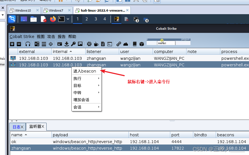
Task: Switch to workspace 3
Action: (x=96, y=19)
